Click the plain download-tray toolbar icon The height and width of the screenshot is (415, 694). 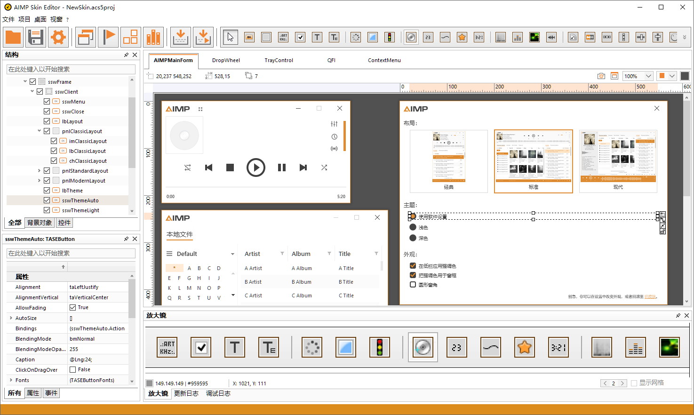181,37
